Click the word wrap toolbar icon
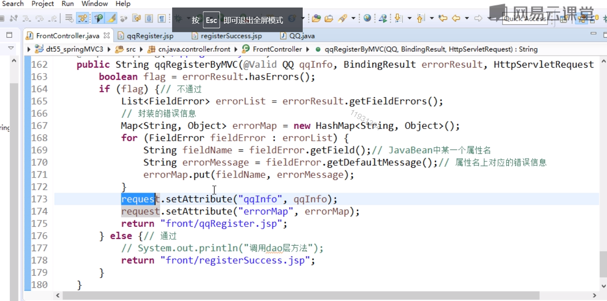This screenshot has width=607, height=301. (137, 18)
